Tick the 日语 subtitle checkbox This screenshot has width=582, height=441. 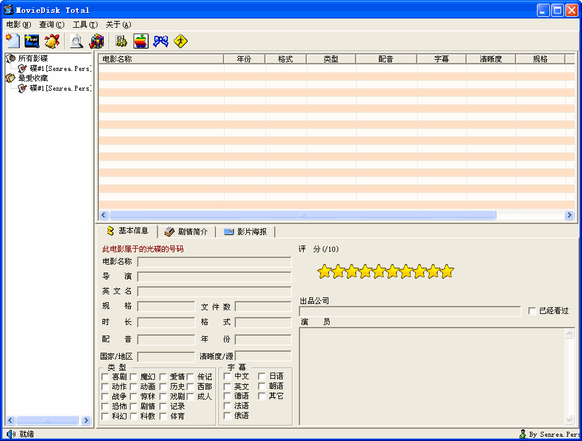pos(262,376)
